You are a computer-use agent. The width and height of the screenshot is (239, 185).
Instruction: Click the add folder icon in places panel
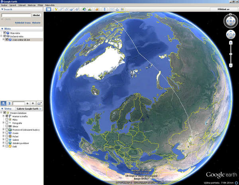39,103
